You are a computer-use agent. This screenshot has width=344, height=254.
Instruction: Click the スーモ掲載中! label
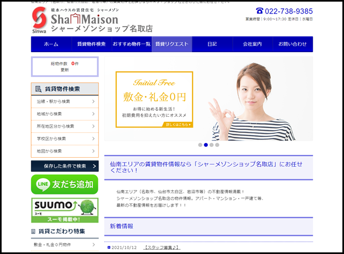[x=64, y=219]
